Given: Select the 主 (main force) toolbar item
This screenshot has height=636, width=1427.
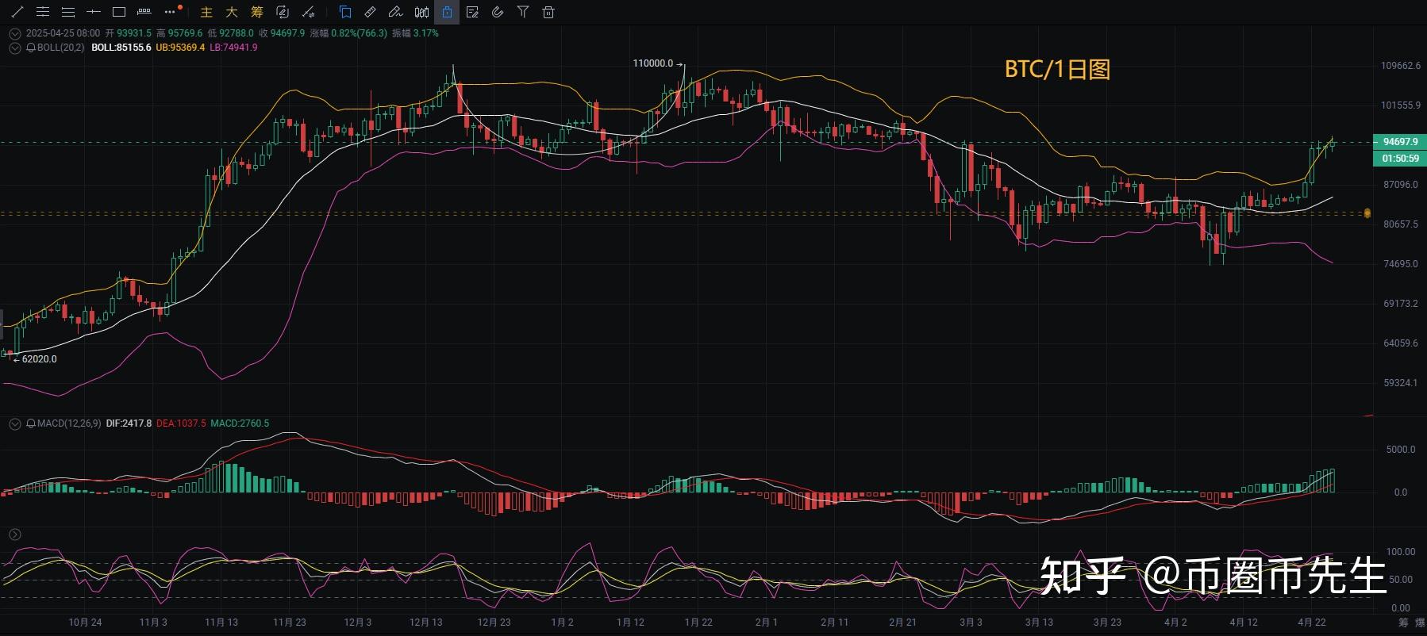Looking at the screenshot, I should point(206,12).
